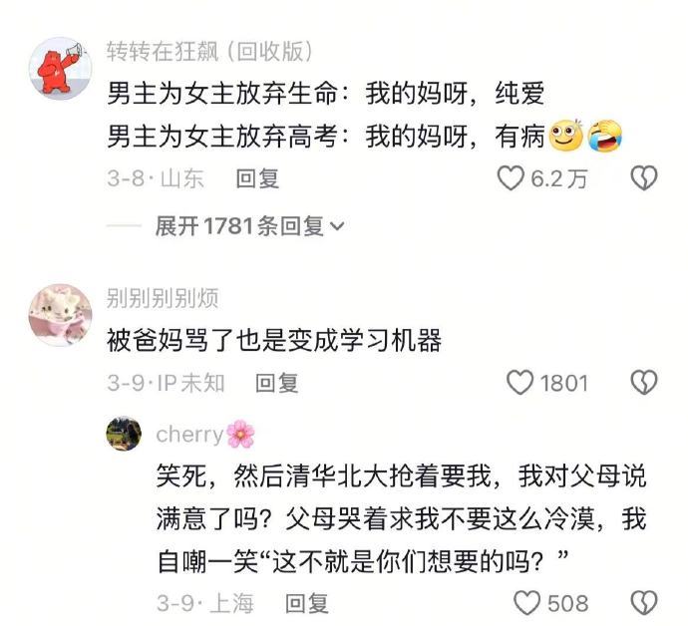This screenshot has height=626, width=688.
Task: Like the 6.2万 comment with heart icon
Action: (x=511, y=178)
